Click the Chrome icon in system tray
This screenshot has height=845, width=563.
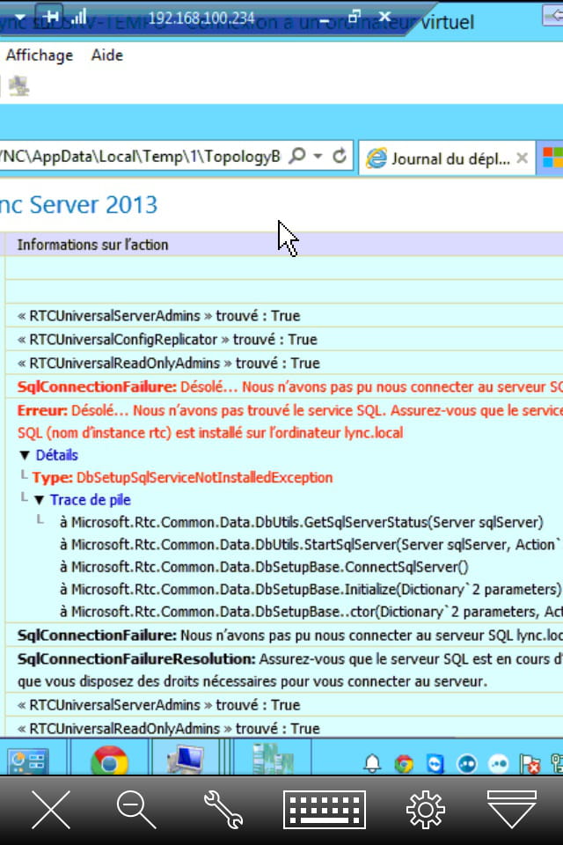404,764
